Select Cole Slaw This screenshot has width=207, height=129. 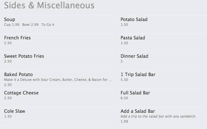coord(15,112)
